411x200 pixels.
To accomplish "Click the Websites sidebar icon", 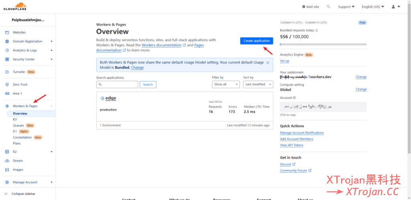I will [7, 32].
